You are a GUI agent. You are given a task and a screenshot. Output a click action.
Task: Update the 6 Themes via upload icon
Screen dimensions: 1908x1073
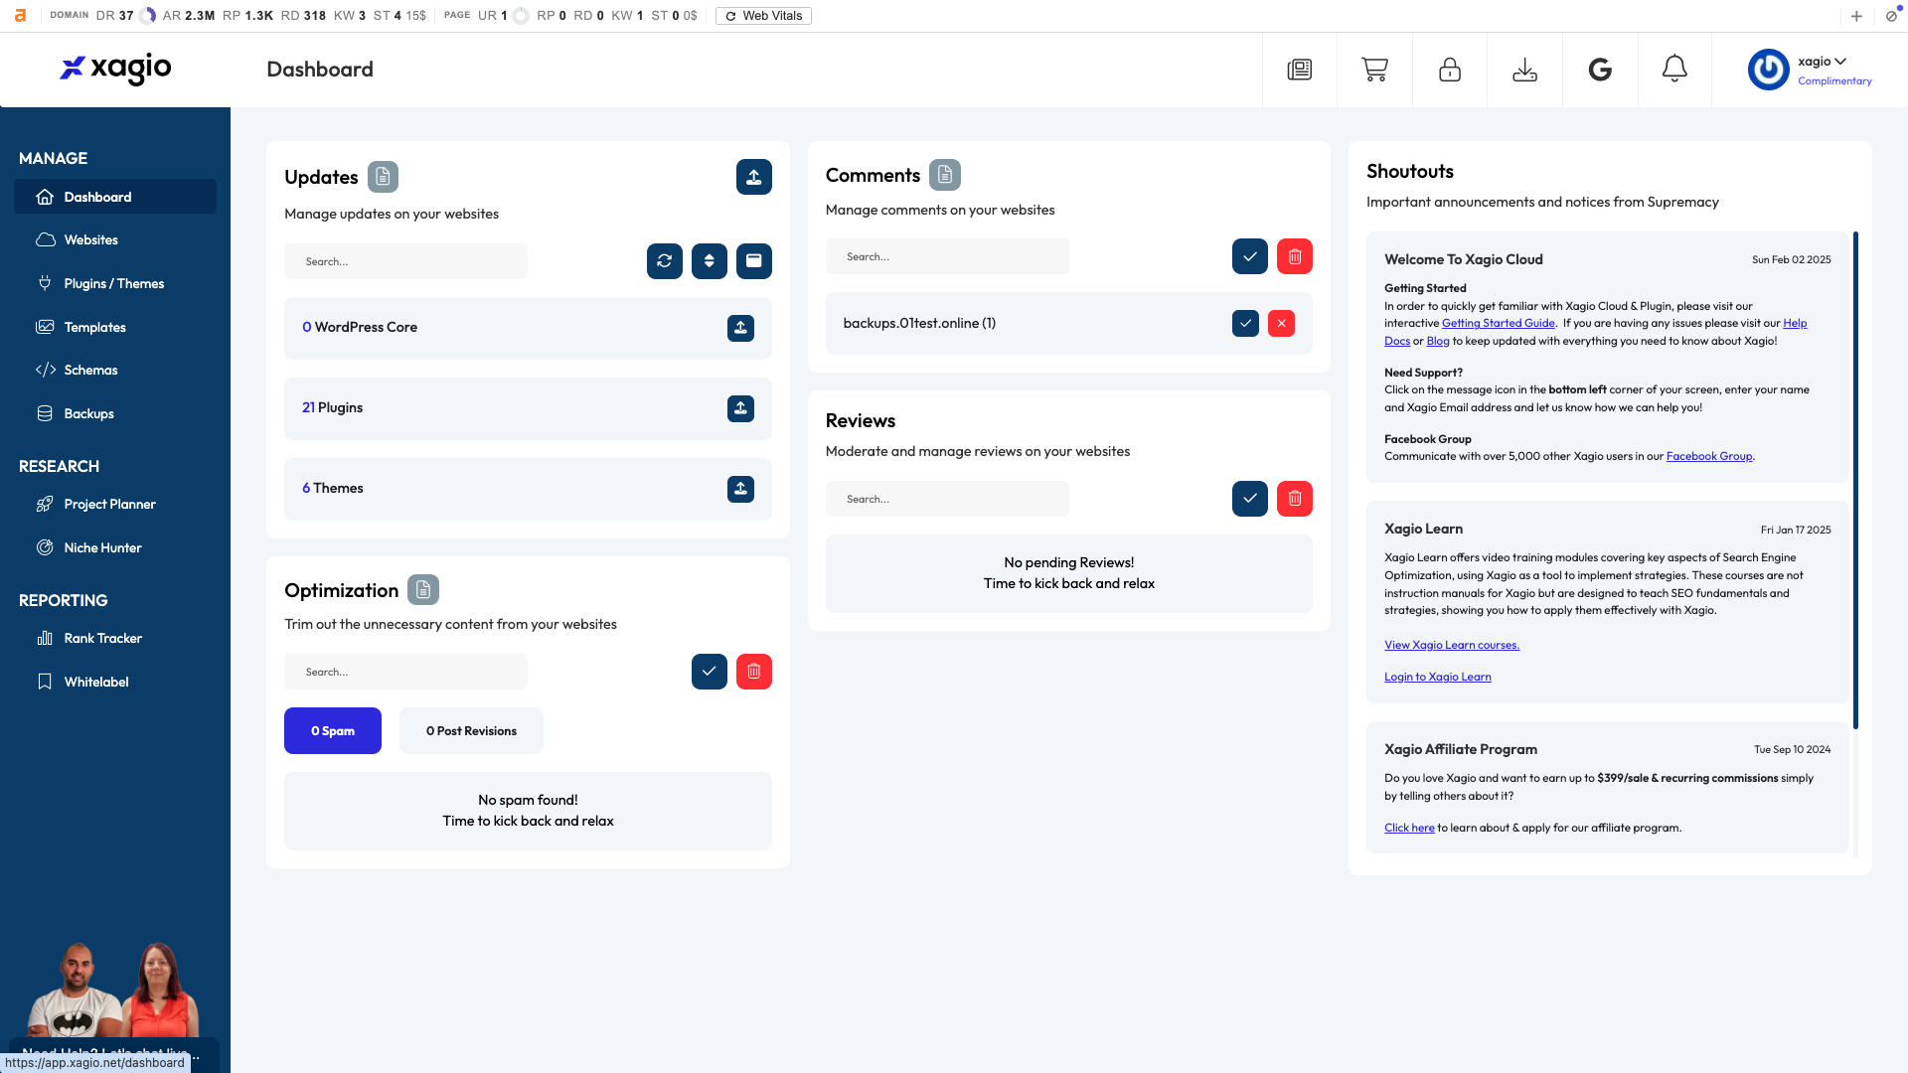pos(740,489)
